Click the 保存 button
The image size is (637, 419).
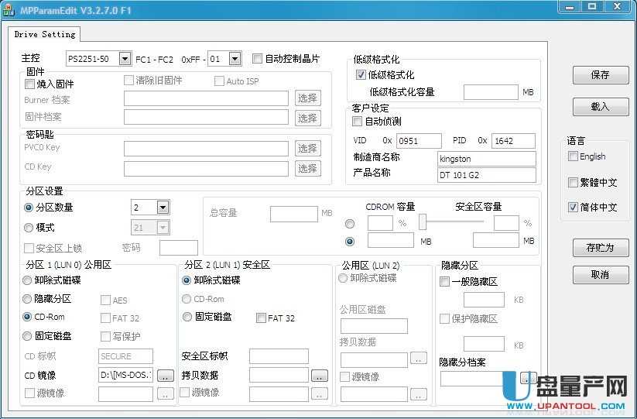point(600,75)
